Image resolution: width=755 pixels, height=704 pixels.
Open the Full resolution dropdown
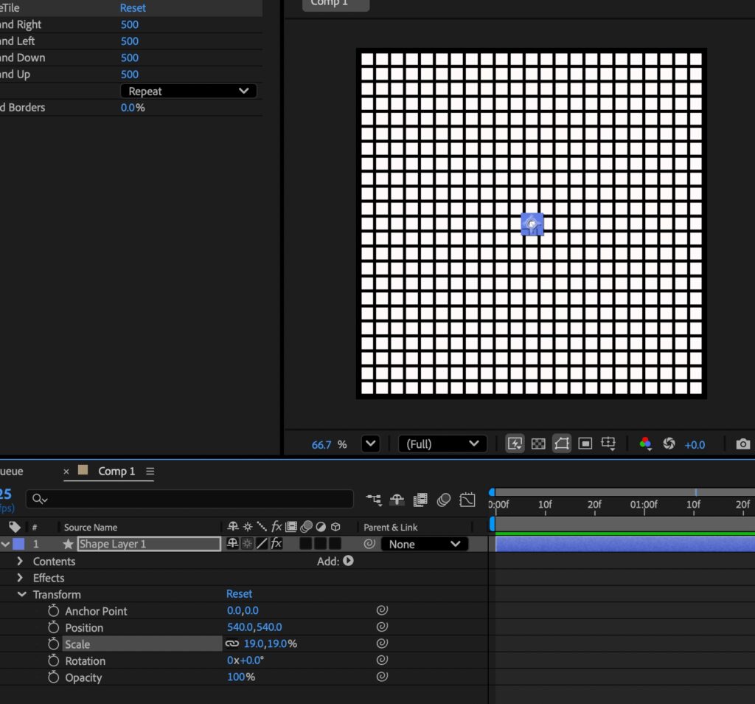tap(442, 444)
